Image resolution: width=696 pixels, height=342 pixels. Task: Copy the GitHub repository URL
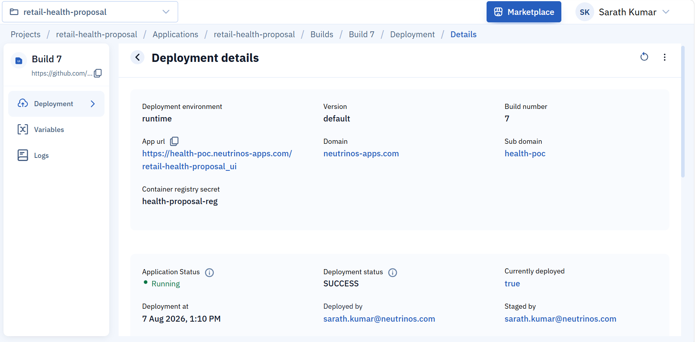pos(98,73)
